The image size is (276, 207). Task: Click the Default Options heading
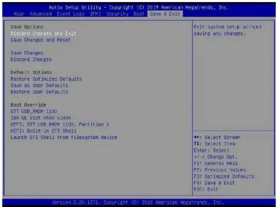(x=31, y=73)
